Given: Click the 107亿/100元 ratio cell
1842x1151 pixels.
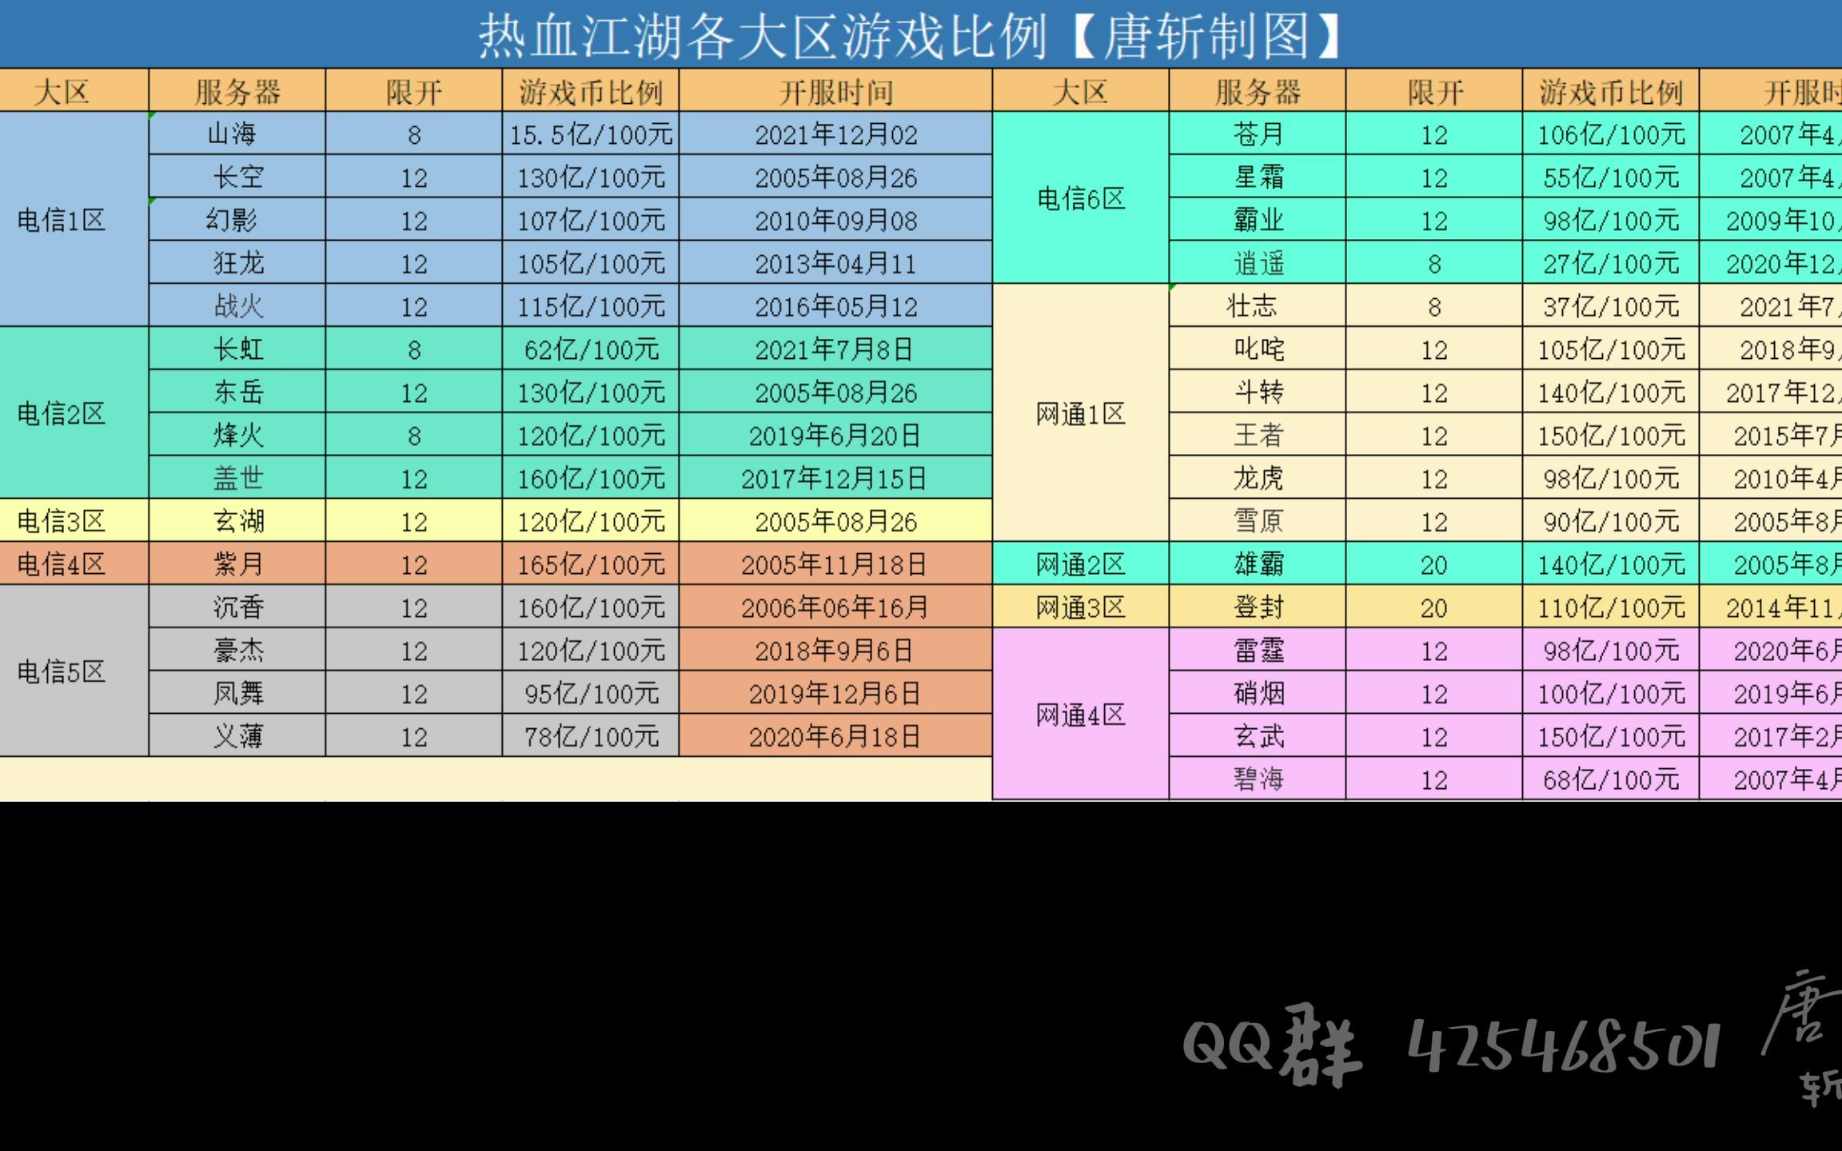Looking at the screenshot, I should pos(590,219).
